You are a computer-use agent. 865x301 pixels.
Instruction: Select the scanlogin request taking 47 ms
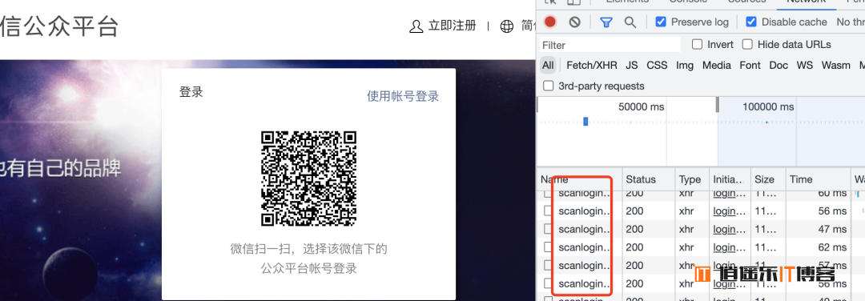point(584,229)
